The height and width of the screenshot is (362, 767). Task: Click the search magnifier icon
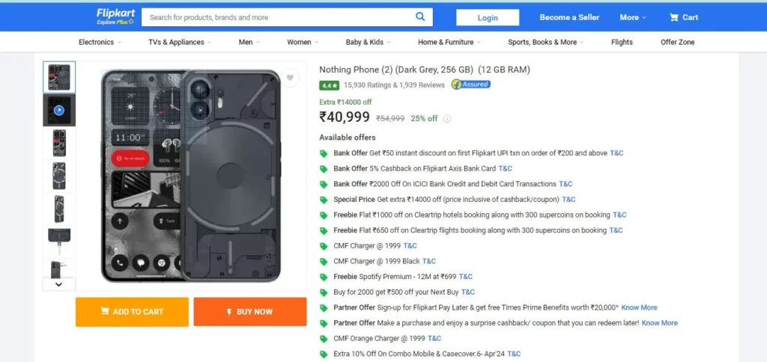click(420, 17)
